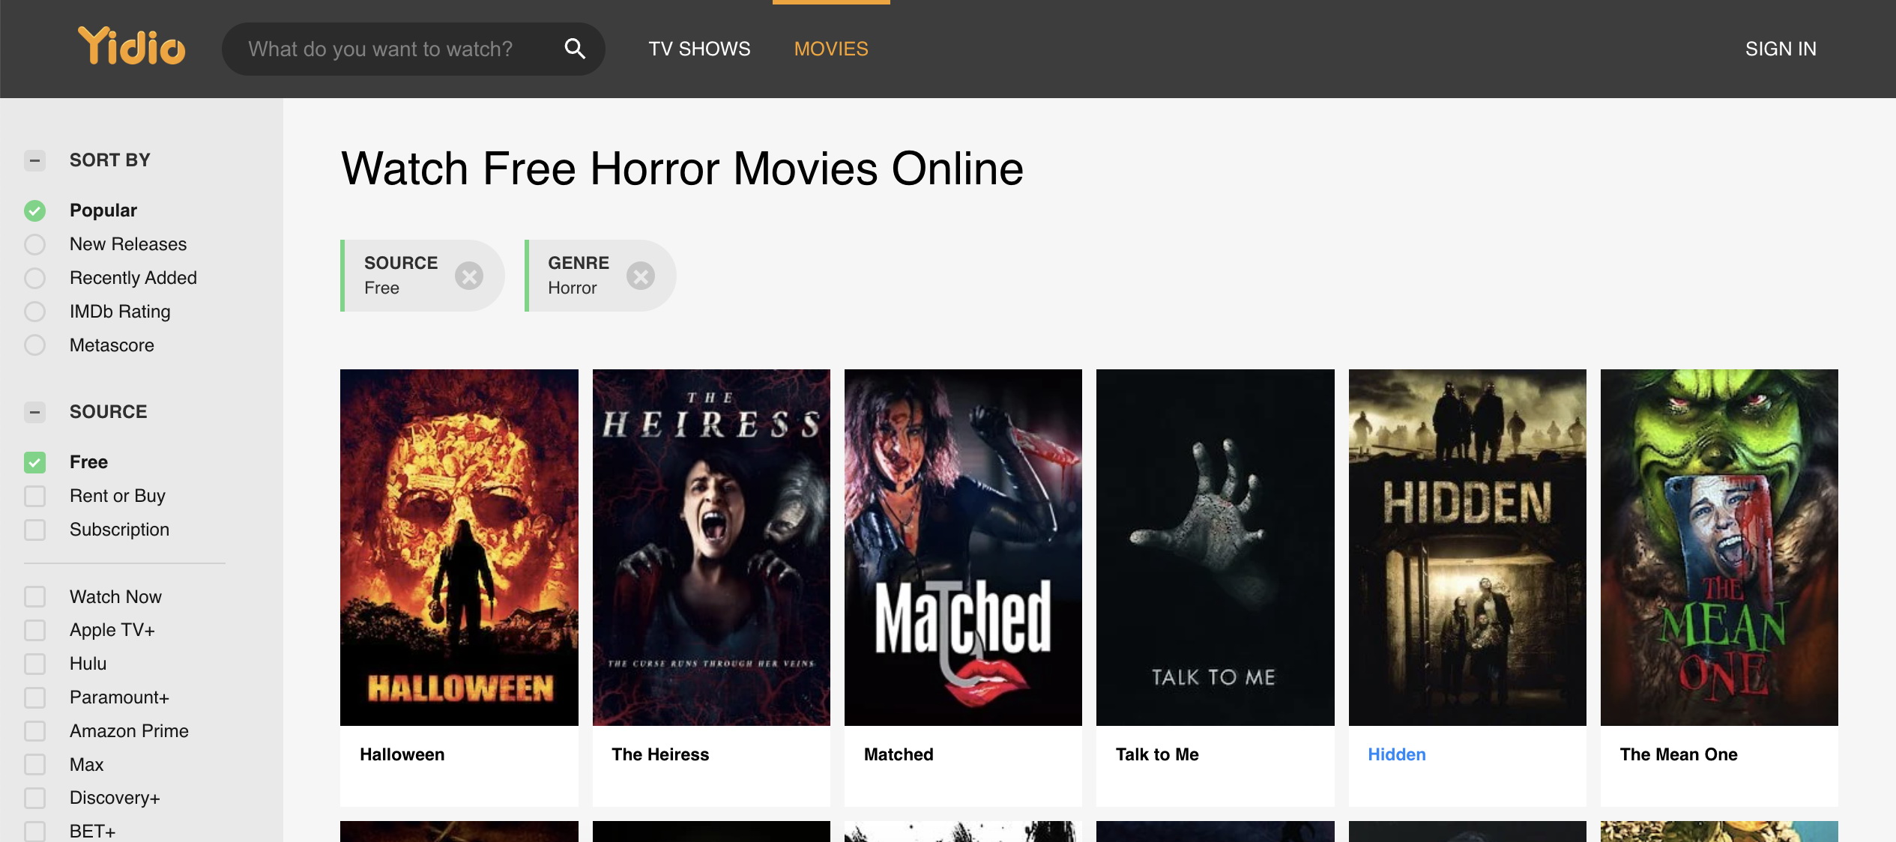
Task: Open The Mean One poster
Action: [1719, 548]
